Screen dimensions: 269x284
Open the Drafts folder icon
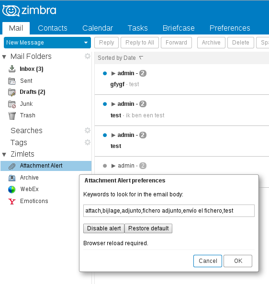(x=12, y=92)
